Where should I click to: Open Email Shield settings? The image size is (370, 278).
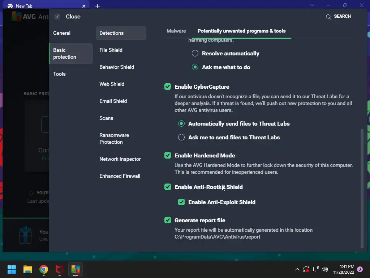113,101
